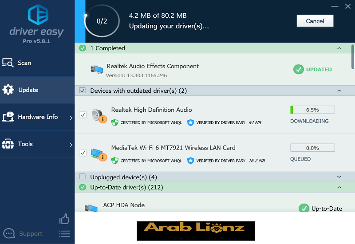Click the Driver Easy verified badge on MediaTek row

(x=190, y=161)
